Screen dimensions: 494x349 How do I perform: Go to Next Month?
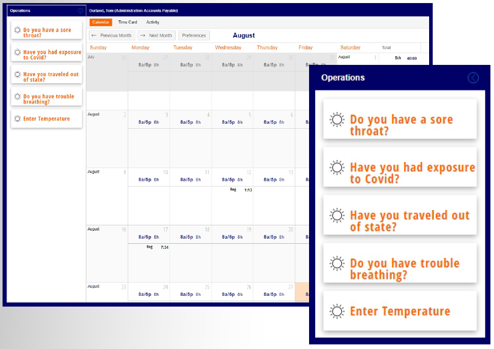point(157,35)
